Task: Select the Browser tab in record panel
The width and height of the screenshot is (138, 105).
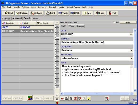Action: (80, 26)
